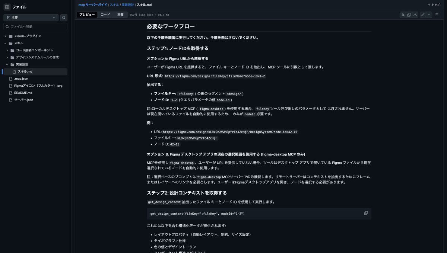Open the raw file view with the 生 button
Image resolution: width=447 pixels, height=253 pixels.
click(403, 15)
